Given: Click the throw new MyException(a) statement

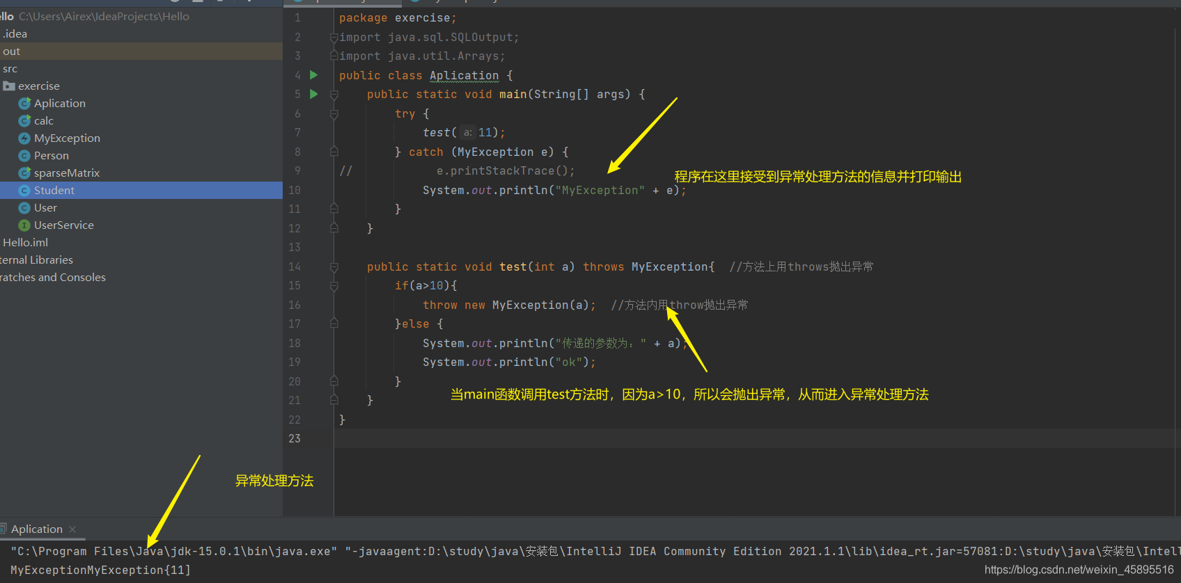Looking at the screenshot, I should (510, 305).
